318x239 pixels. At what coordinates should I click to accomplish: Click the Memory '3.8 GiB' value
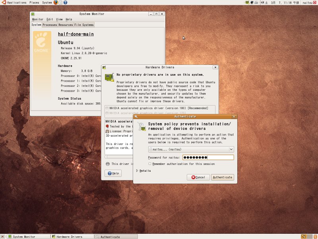[87, 71]
